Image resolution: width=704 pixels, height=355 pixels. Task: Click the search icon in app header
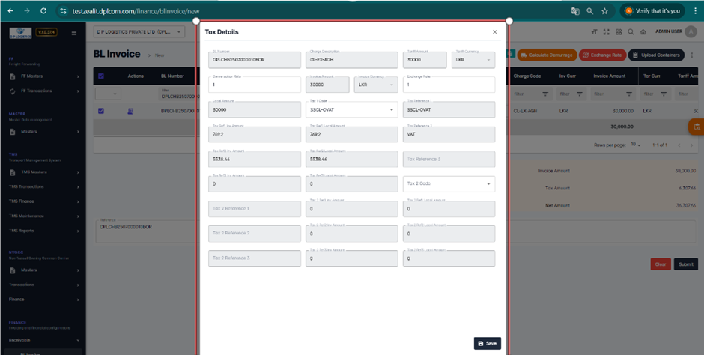(631, 32)
